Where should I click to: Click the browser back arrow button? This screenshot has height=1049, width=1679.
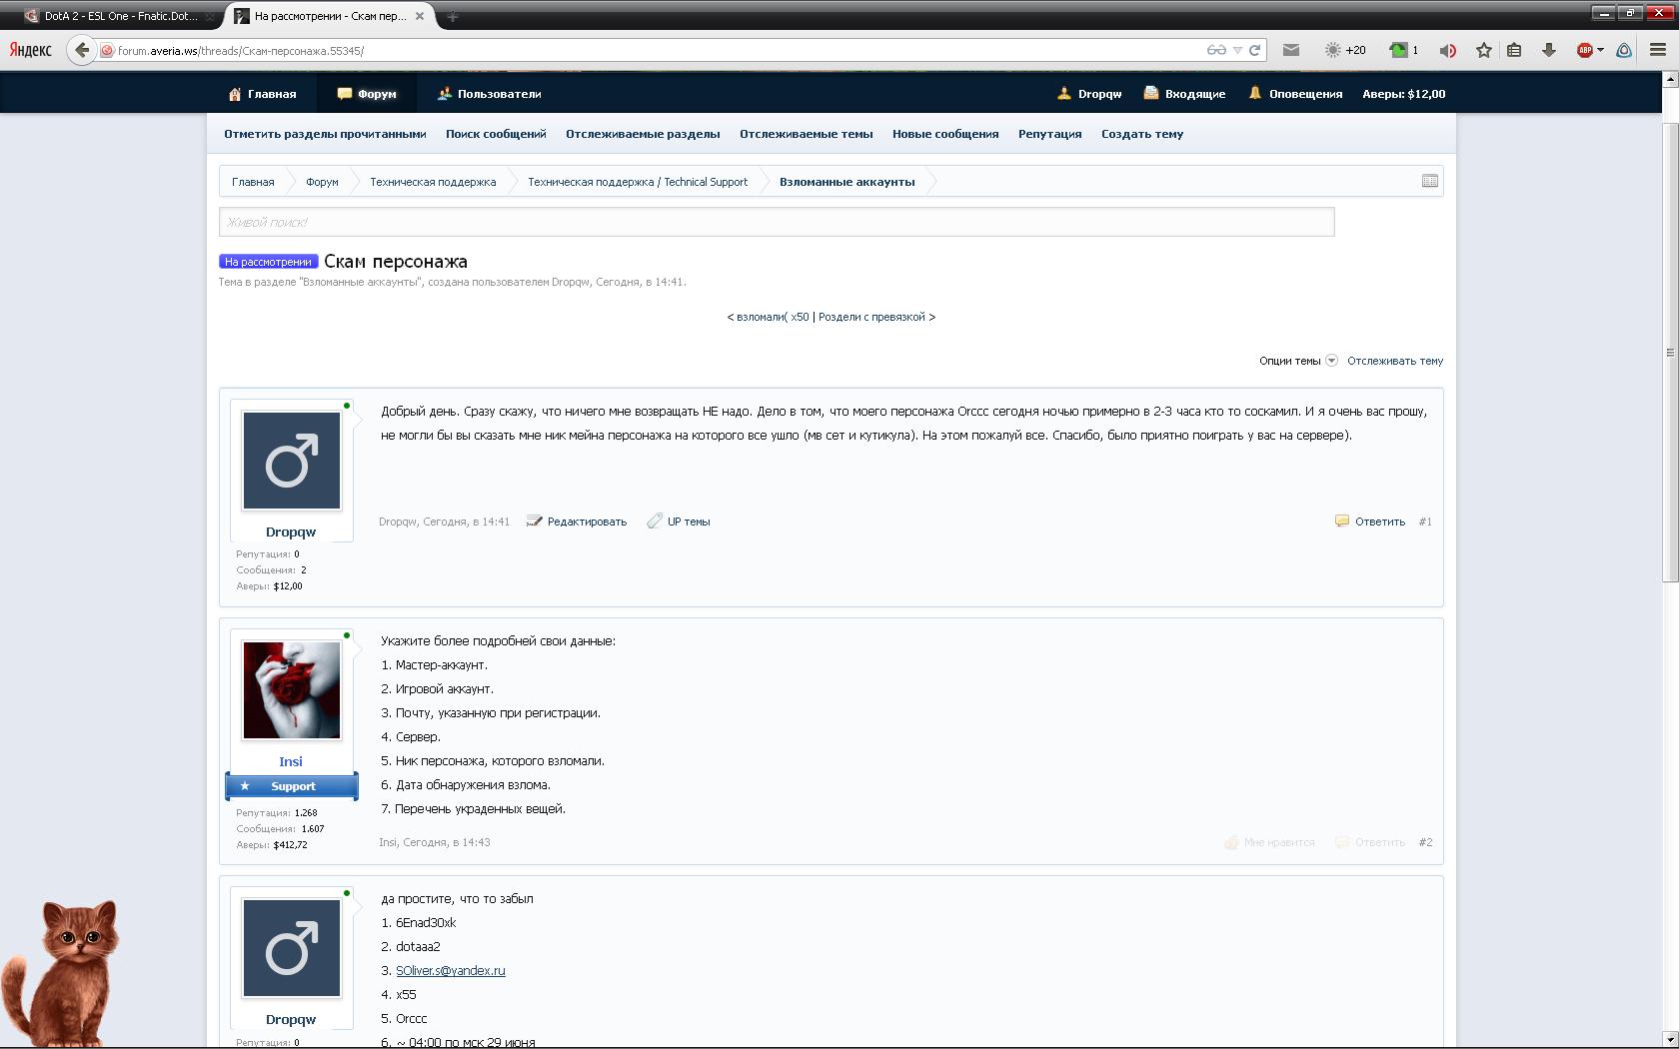tap(82, 50)
